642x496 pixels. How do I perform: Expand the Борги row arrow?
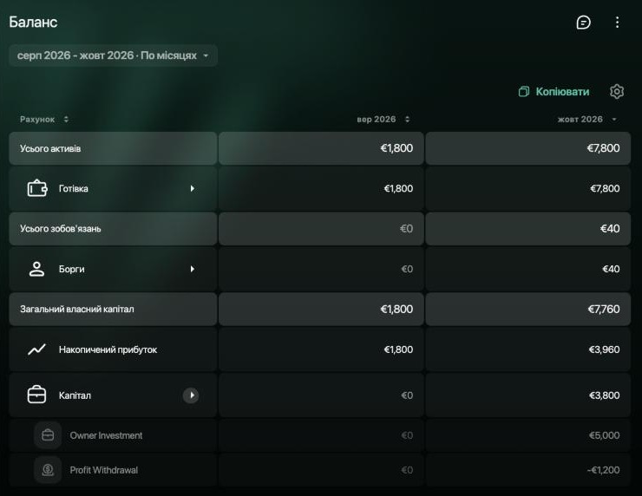coord(192,269)
